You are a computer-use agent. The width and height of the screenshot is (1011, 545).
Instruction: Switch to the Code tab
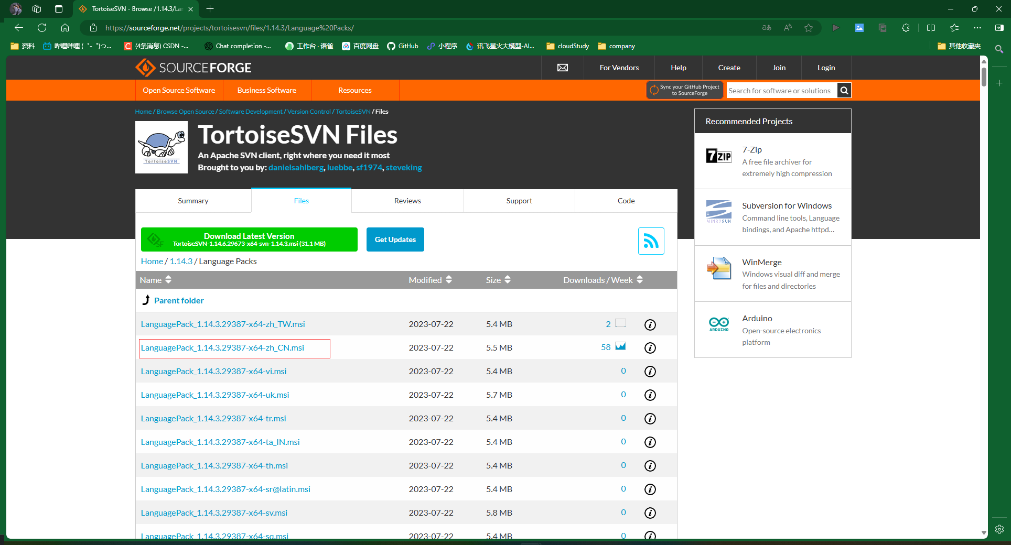coord(626,201)
